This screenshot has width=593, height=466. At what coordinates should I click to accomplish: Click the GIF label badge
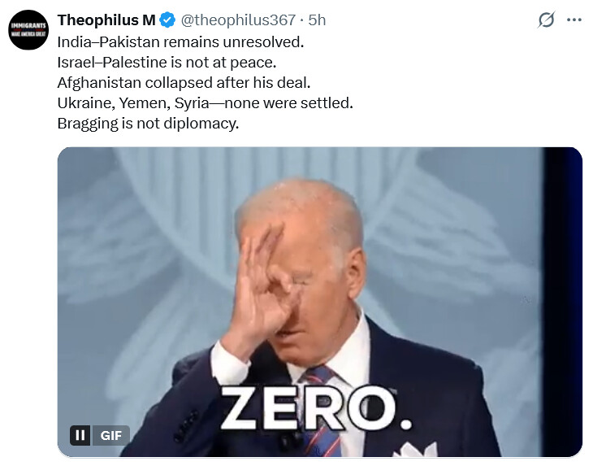pos(110,435)
